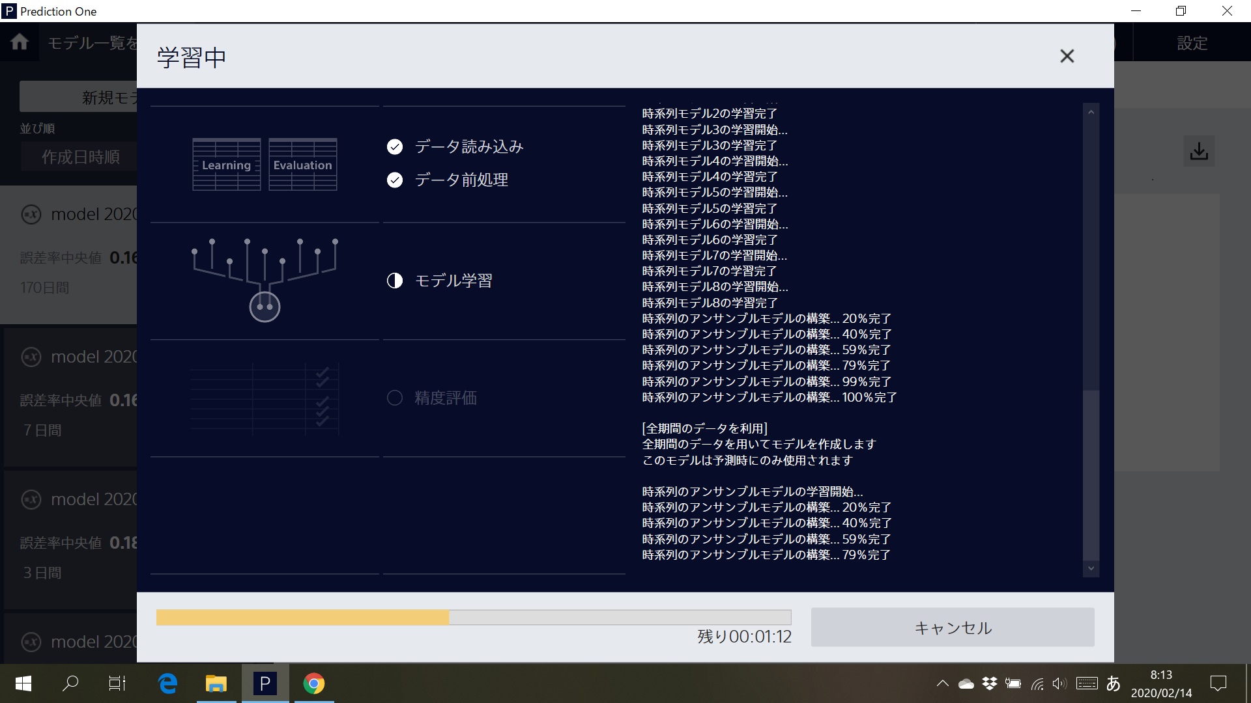Viewport: 1251px width, 703px height.
Task: Click the Learning table icon
Action: [226, 165]
